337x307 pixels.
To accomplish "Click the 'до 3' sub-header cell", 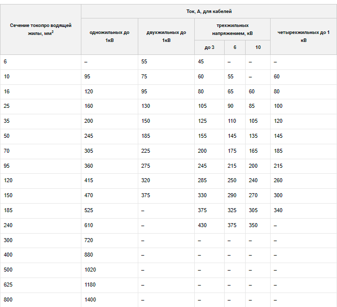I will [209, 47].
